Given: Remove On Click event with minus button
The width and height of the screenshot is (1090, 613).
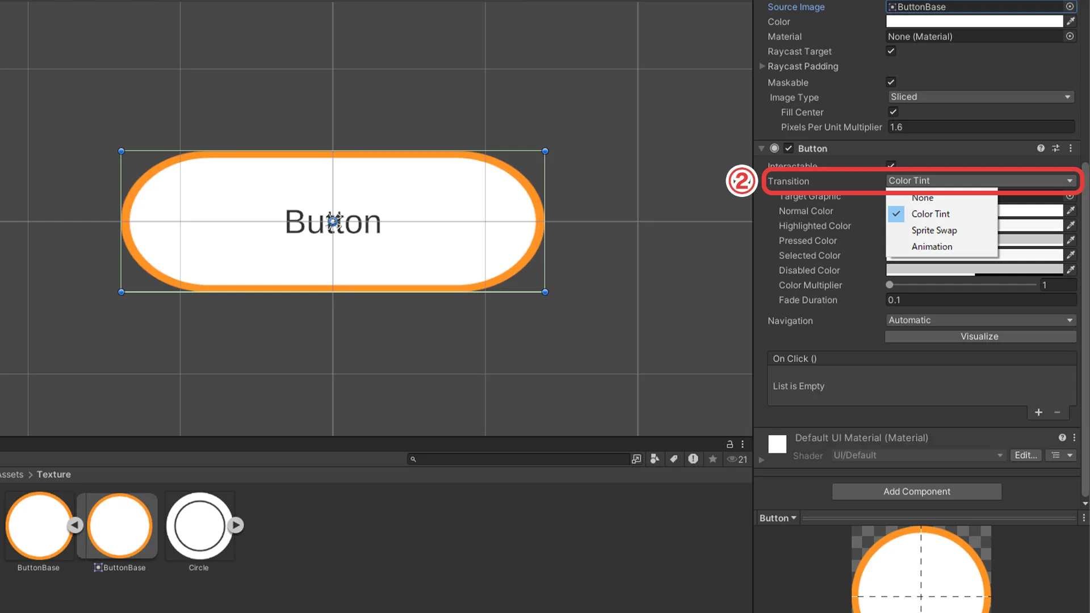Looking at the screenshot, I should click(1057, 413).
